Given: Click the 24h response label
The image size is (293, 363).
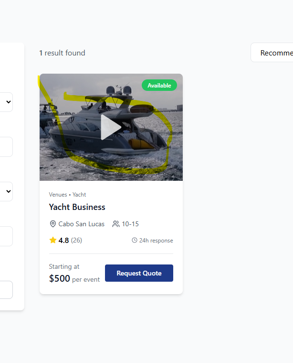Looking at the screenshot, I should coord(156,241).
